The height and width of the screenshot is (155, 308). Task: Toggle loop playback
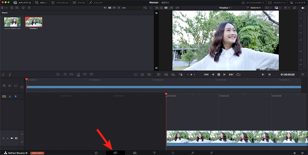238,74
